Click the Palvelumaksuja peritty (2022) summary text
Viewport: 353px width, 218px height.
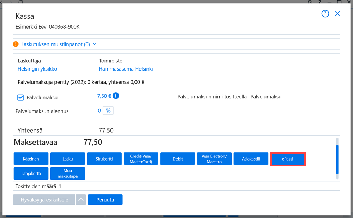tap(81, 82)
